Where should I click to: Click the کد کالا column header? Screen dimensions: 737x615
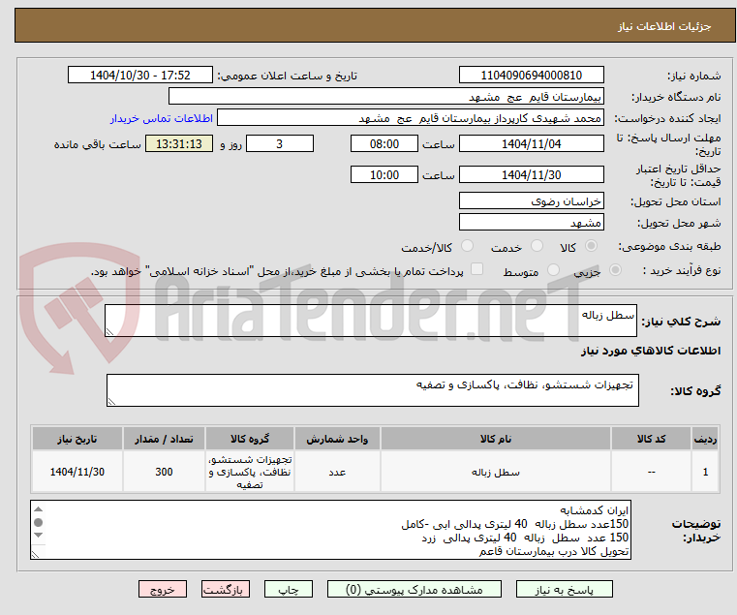click(651, 439)
